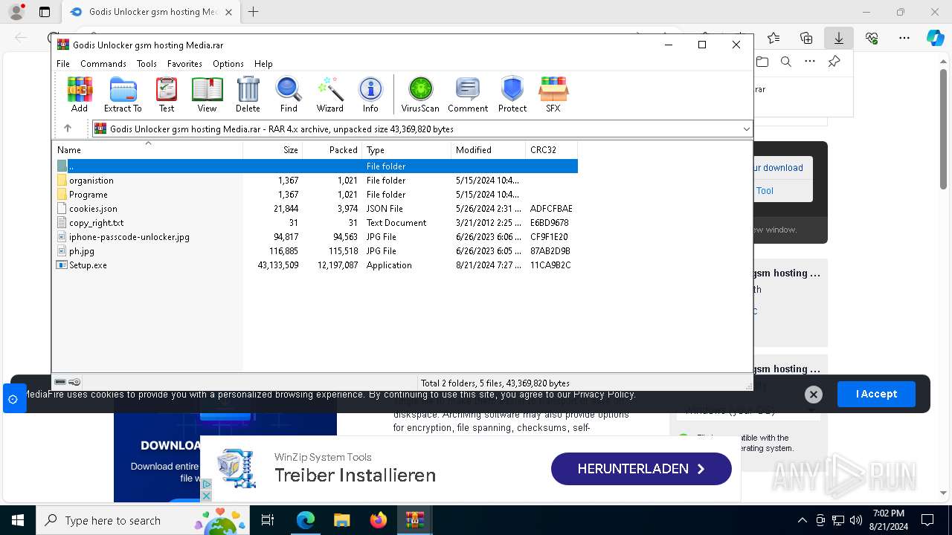Open the View toolbar icon

click(207, 94)
